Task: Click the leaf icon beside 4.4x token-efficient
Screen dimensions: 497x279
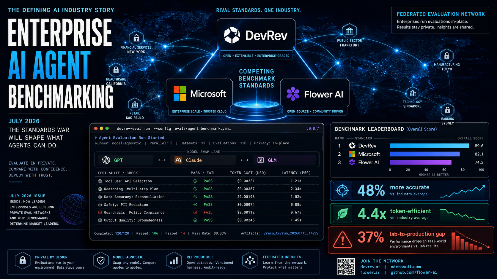Action: click(342, 213)
